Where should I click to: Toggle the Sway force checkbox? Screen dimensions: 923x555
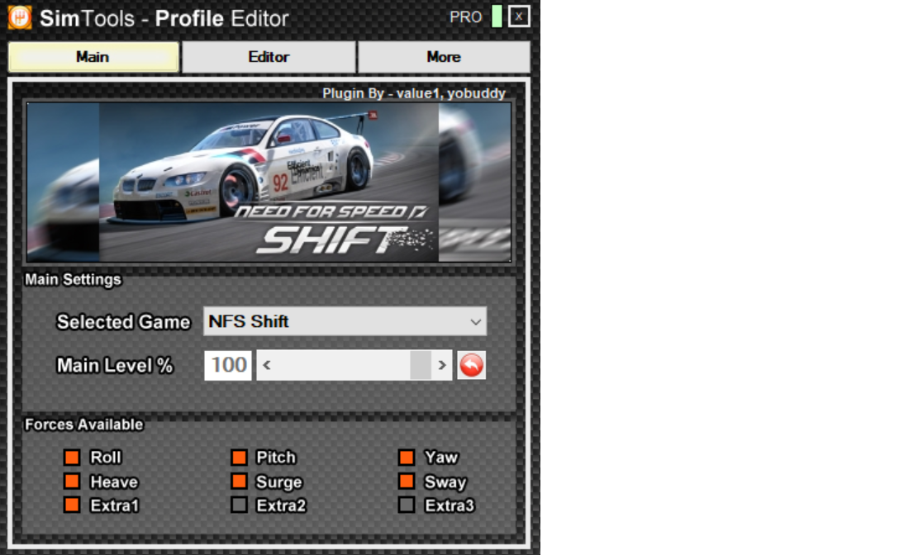[407, 481]
